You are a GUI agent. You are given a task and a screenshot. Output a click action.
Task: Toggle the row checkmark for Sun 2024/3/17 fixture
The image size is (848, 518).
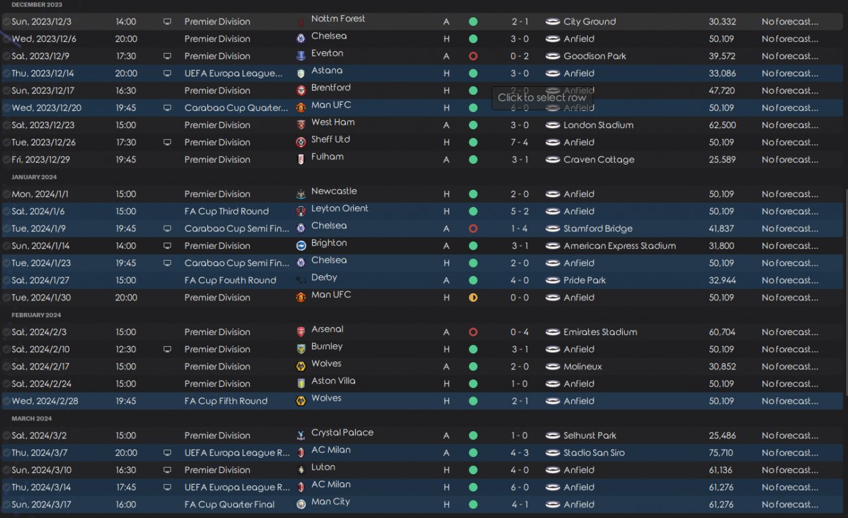pos(6,504)
